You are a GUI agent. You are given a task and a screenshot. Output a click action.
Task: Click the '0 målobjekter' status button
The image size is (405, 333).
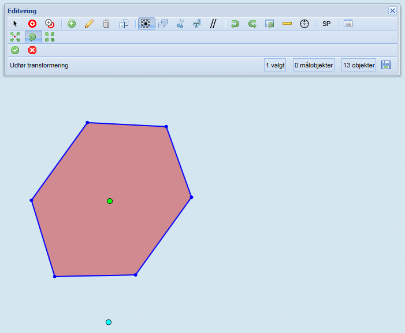(x=314, y=65)
